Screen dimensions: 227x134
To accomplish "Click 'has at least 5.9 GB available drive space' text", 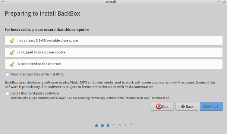I will (47, 40).
